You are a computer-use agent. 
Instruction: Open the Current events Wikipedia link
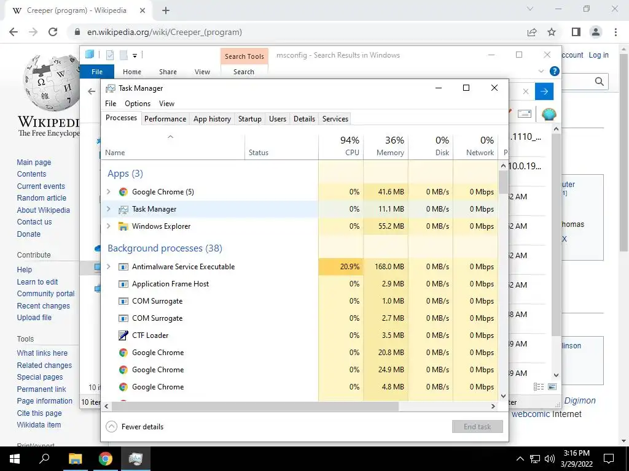pyautogui.click(x=41, y=186)
